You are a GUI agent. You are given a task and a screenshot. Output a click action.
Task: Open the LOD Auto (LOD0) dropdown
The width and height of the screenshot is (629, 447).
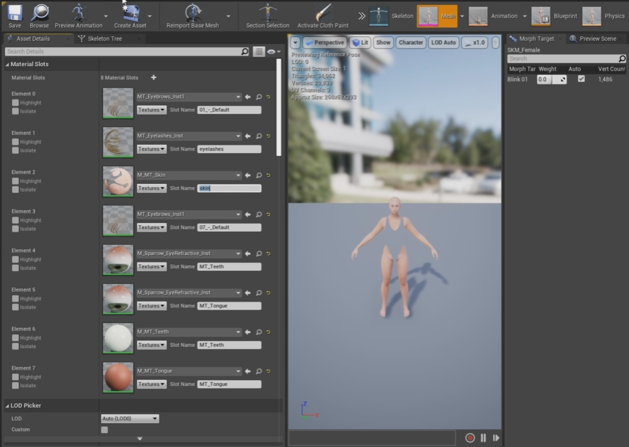coord(130,419)
